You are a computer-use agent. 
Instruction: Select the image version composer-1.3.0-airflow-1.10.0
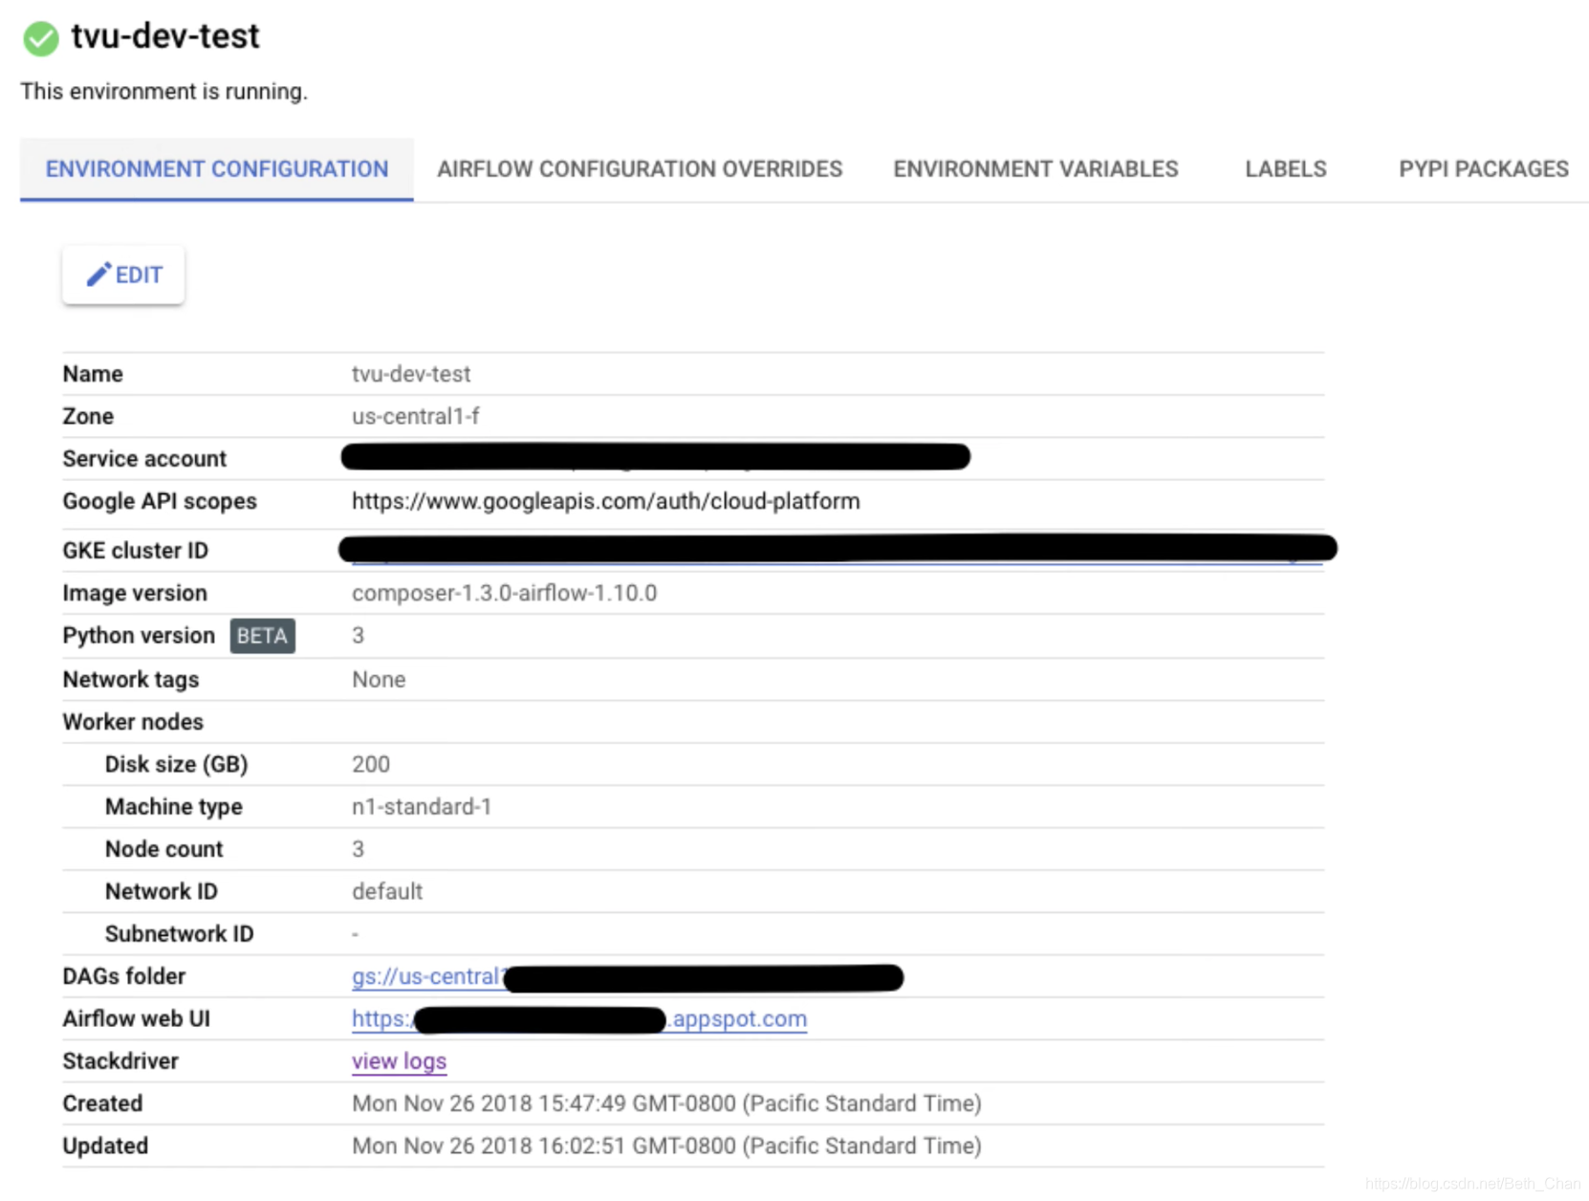tap(504, 593)
